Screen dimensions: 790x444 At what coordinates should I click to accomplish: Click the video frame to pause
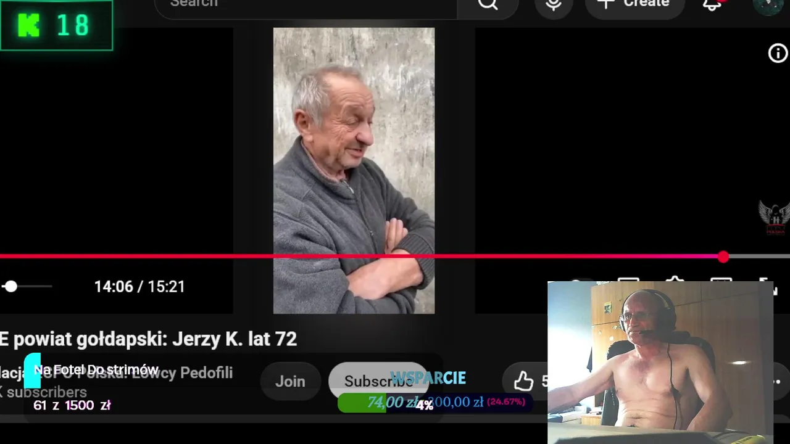tap(354, 170)
